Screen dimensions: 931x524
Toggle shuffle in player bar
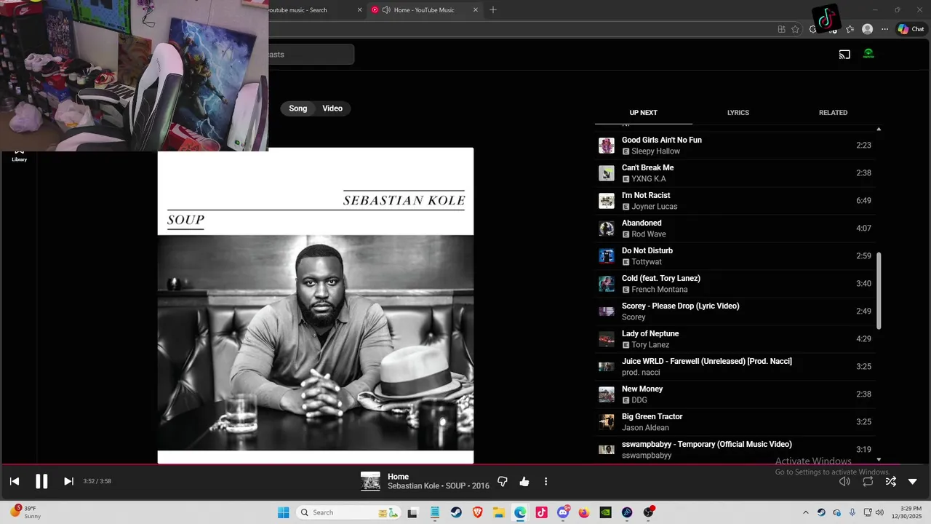pyautogui.click(x=890, y=481)
